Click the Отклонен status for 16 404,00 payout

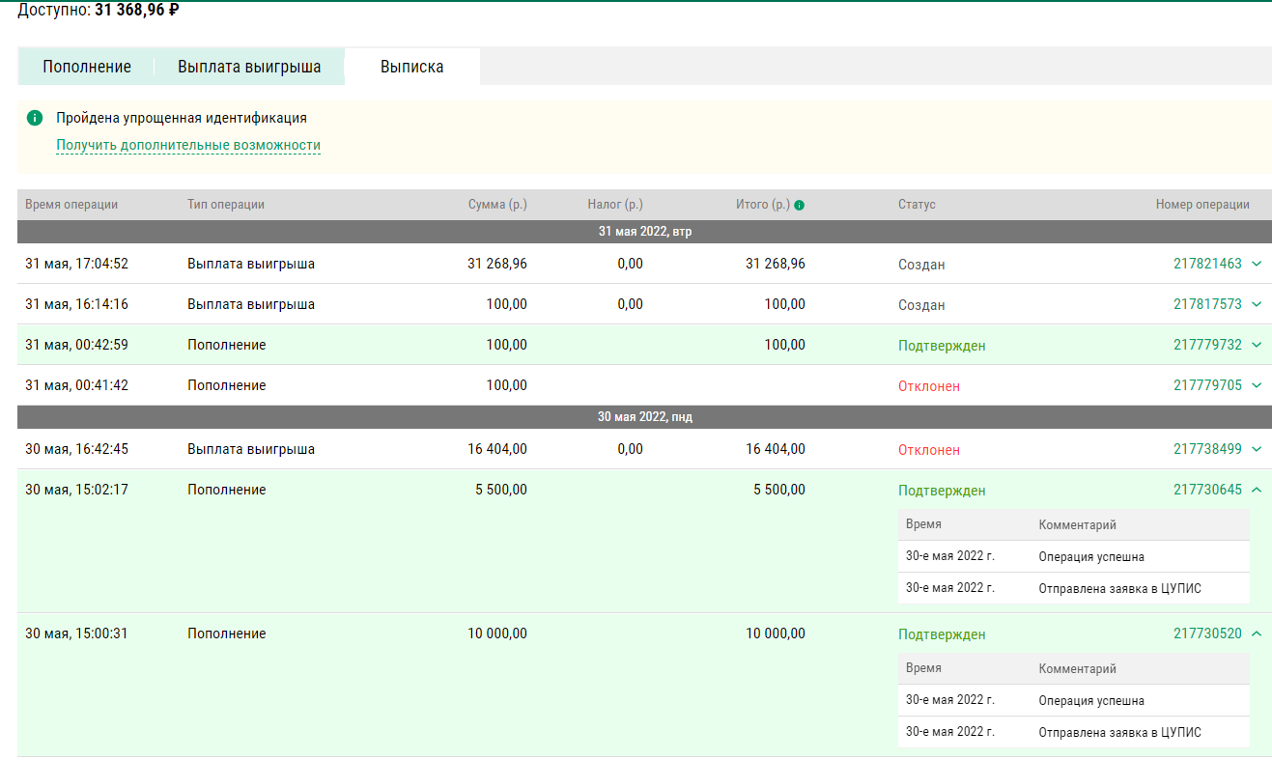929,450
